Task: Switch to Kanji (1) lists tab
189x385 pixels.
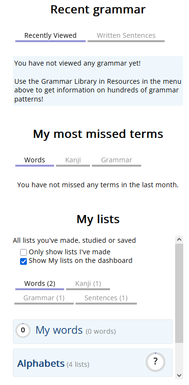Action: tap(88, 284)
